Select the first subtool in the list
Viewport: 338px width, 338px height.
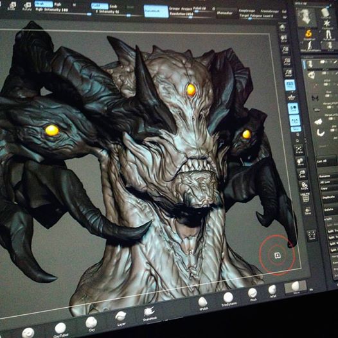[321, 64]
